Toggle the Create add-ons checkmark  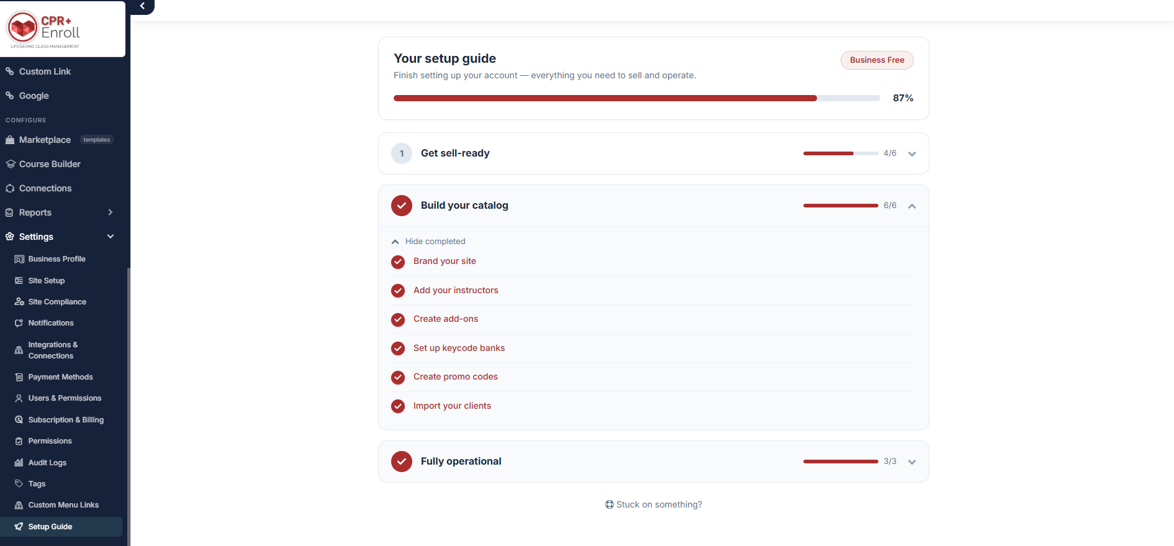pyautogui.click(x=398, y=320)
